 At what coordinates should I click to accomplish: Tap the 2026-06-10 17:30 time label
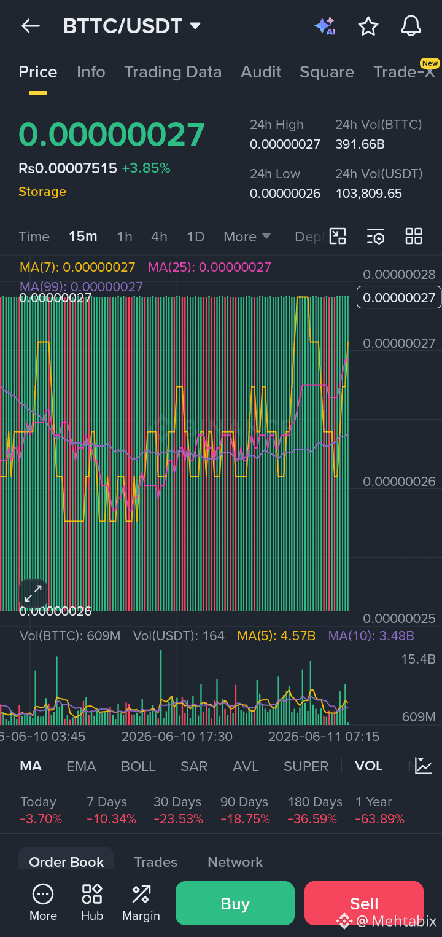177,736
